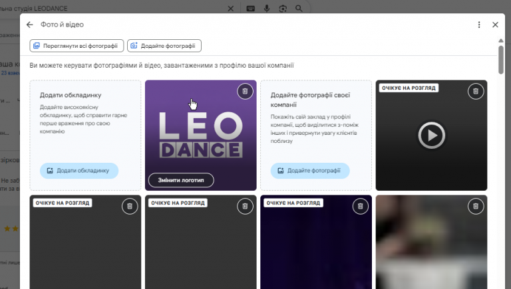Click the voice search microphone icon

pos(267,9)
